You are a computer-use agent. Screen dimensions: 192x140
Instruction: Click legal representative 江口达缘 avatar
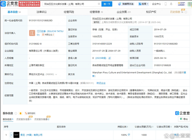(x=33, y=33)
